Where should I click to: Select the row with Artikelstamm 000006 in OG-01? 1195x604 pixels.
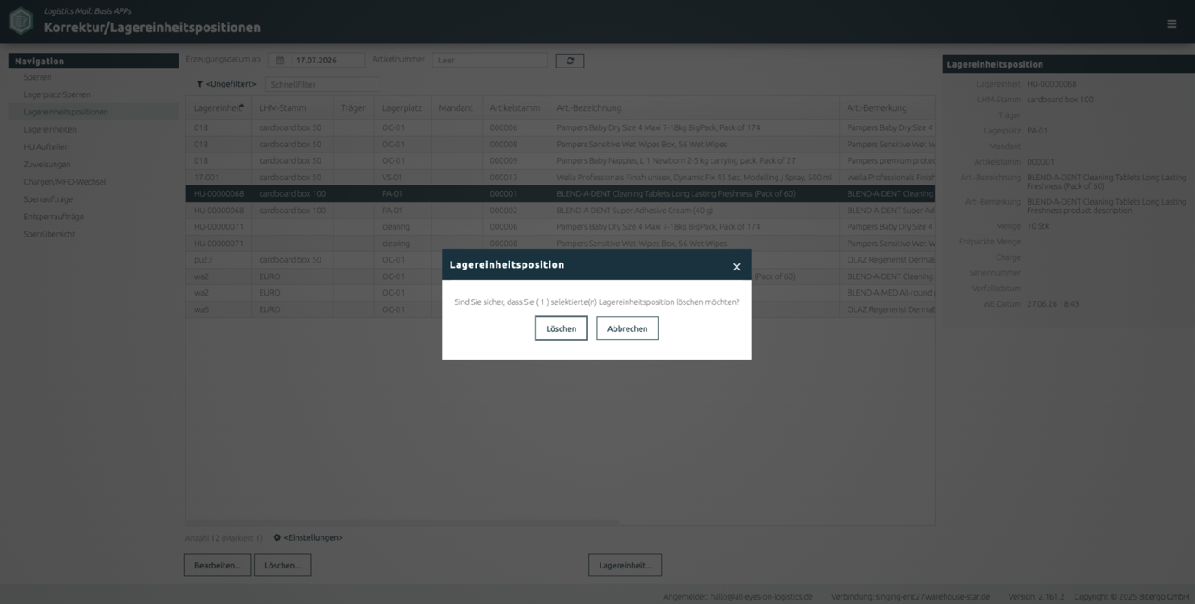[x=560, y=127]
